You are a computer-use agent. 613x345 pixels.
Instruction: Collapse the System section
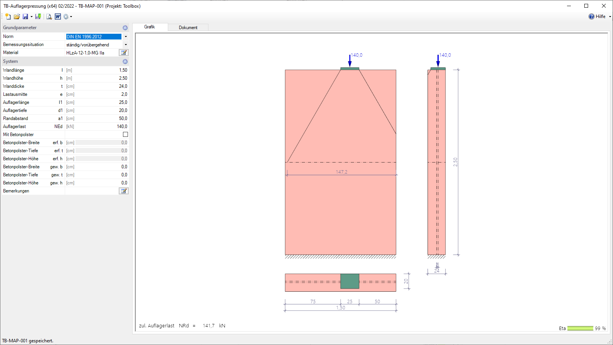[125, 62]
